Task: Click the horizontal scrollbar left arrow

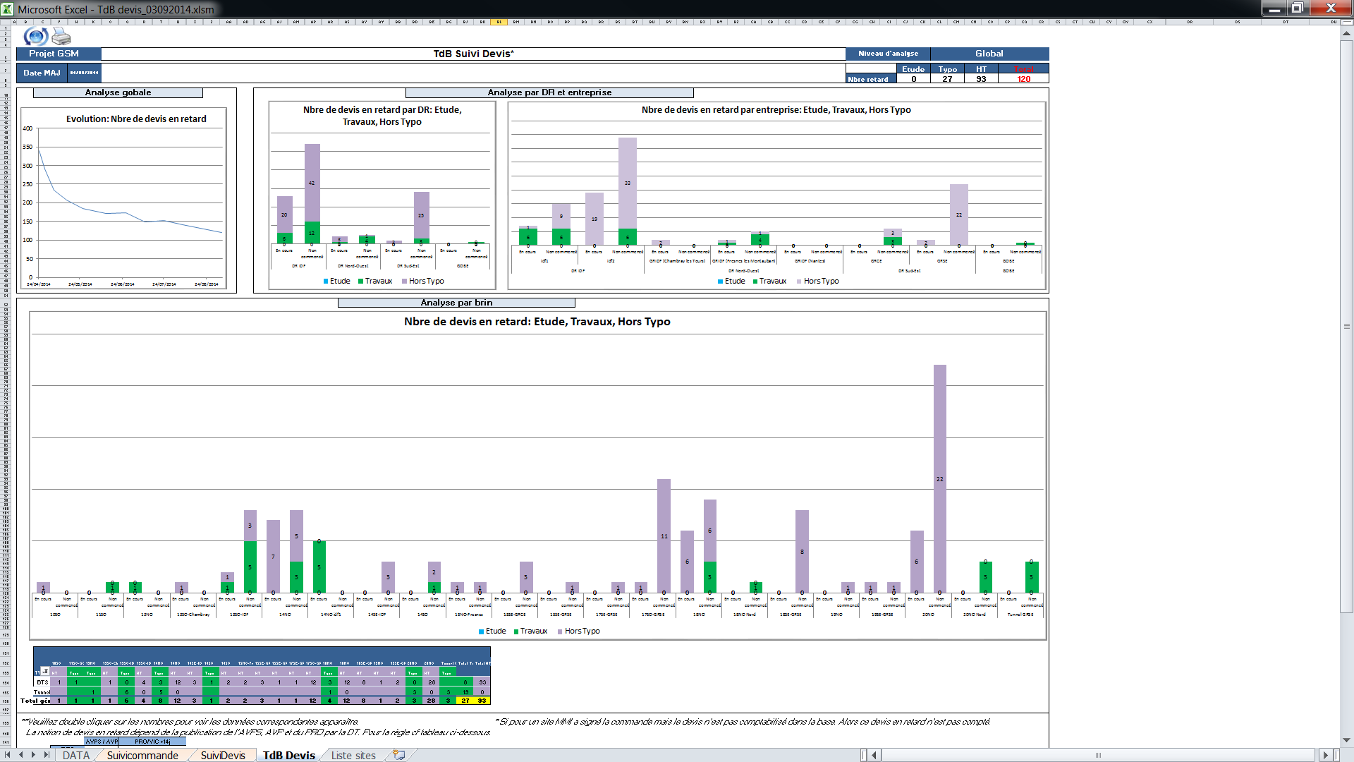Action: (x=874, y=755)
